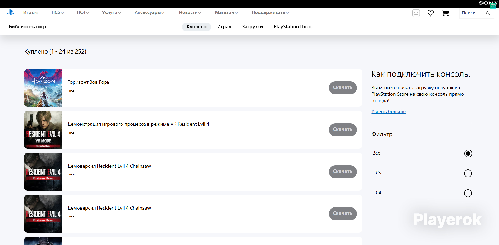Expand the Новости dropdown menu
This screenshot has height=245, width=499.
(190, 13)
